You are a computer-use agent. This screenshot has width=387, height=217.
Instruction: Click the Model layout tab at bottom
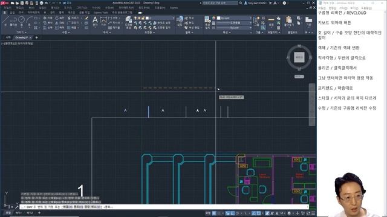[x=8, y=213]
